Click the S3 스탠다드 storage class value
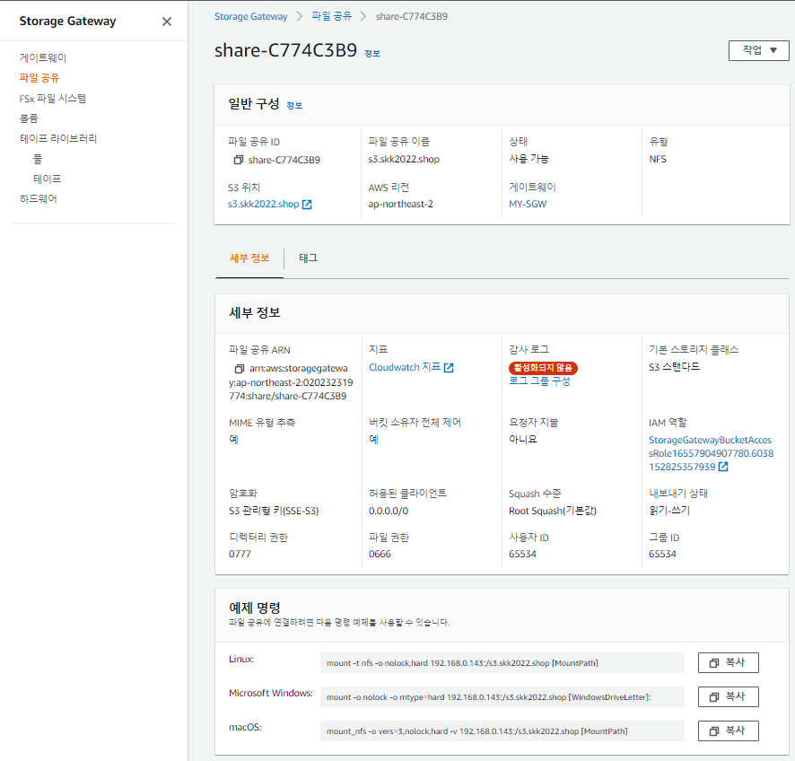 tap(675, 366)
